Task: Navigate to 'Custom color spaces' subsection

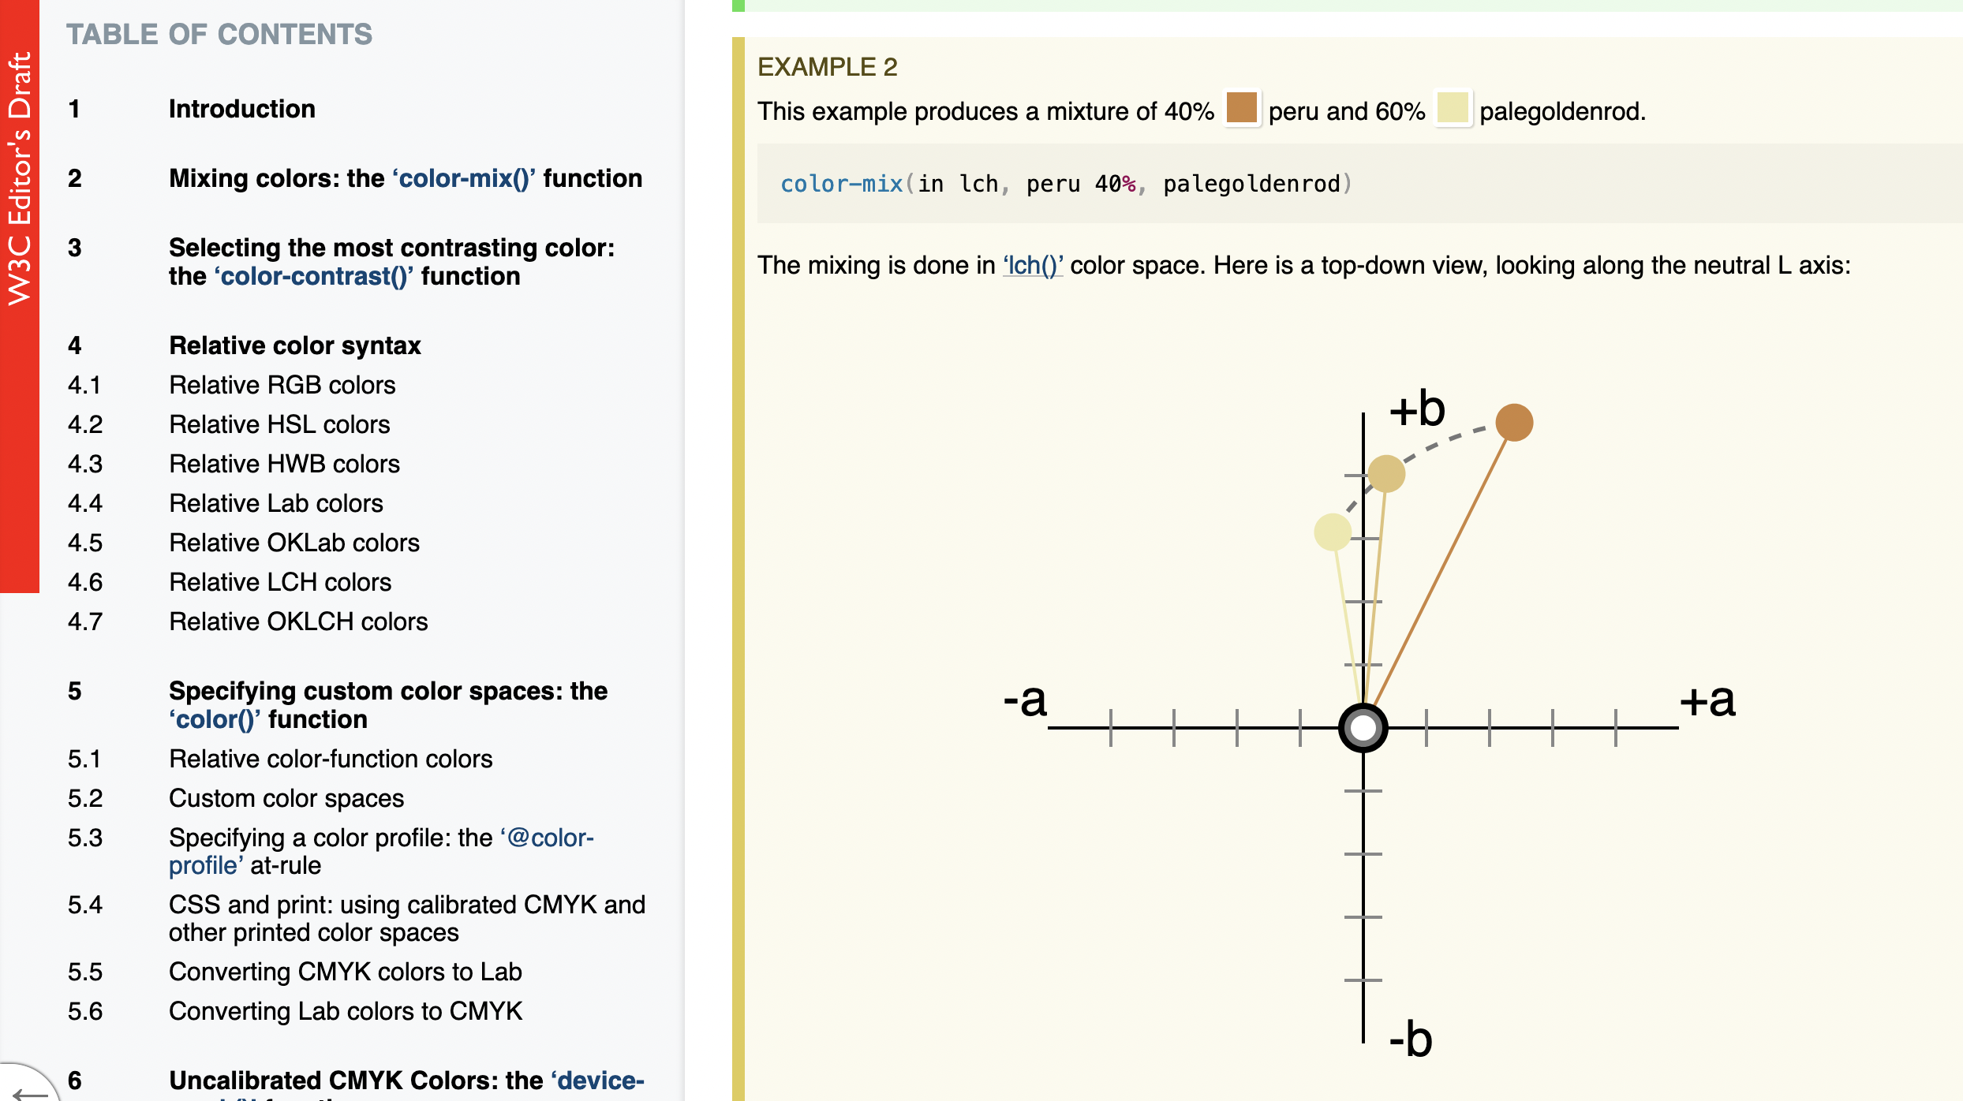Action: [286, 798]
